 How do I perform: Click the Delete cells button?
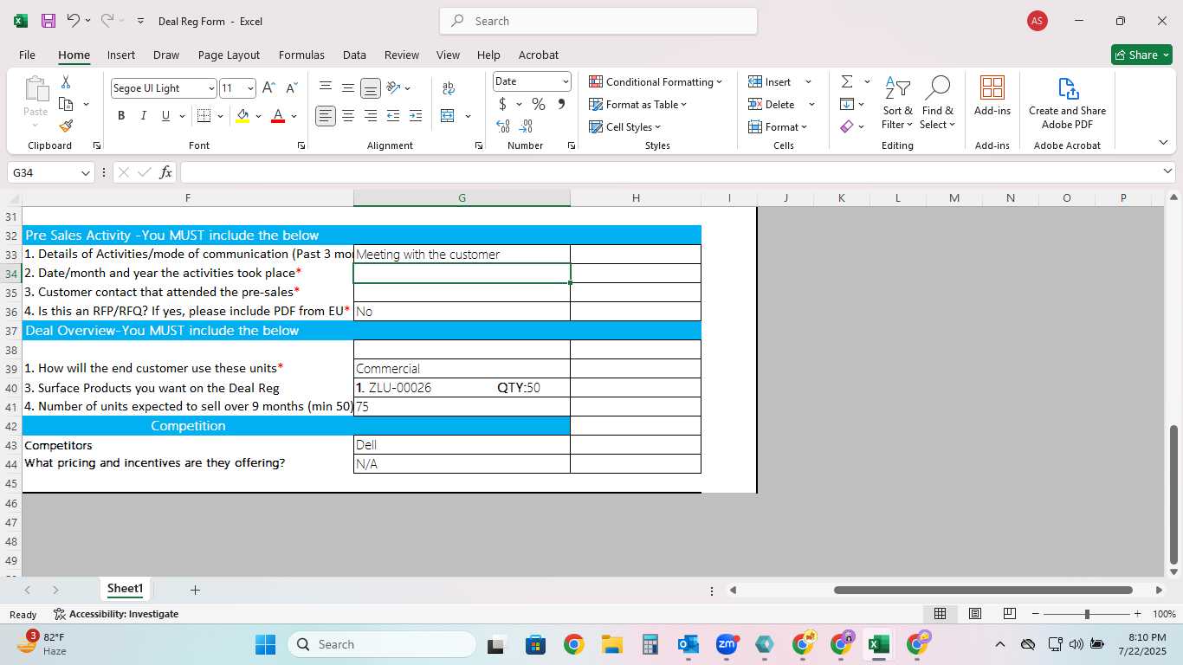tap(773, 105)
